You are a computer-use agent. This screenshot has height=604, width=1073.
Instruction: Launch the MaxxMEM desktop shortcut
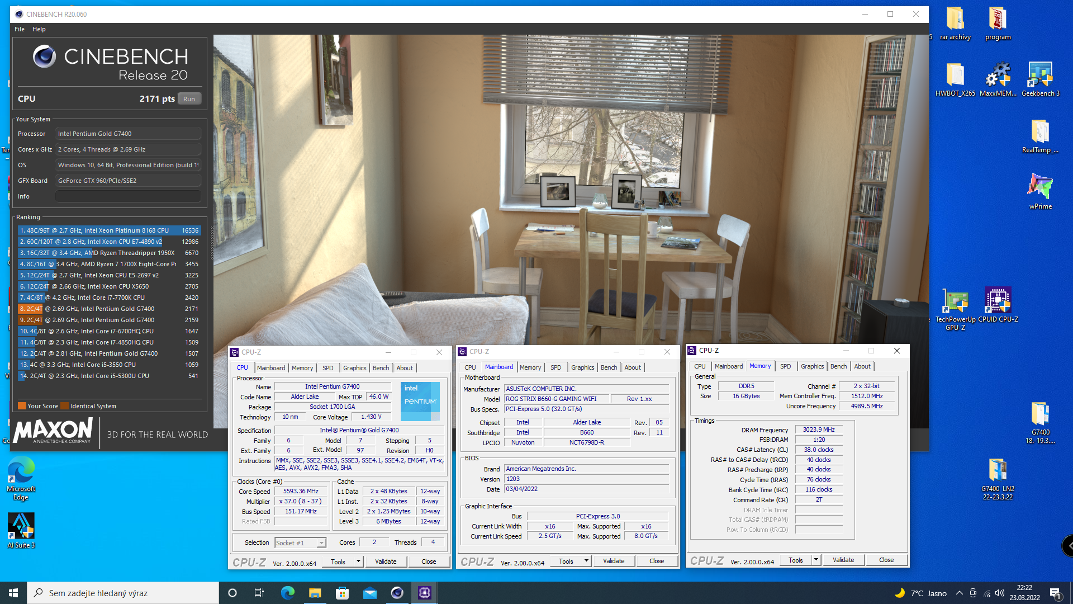pos(998,79)
